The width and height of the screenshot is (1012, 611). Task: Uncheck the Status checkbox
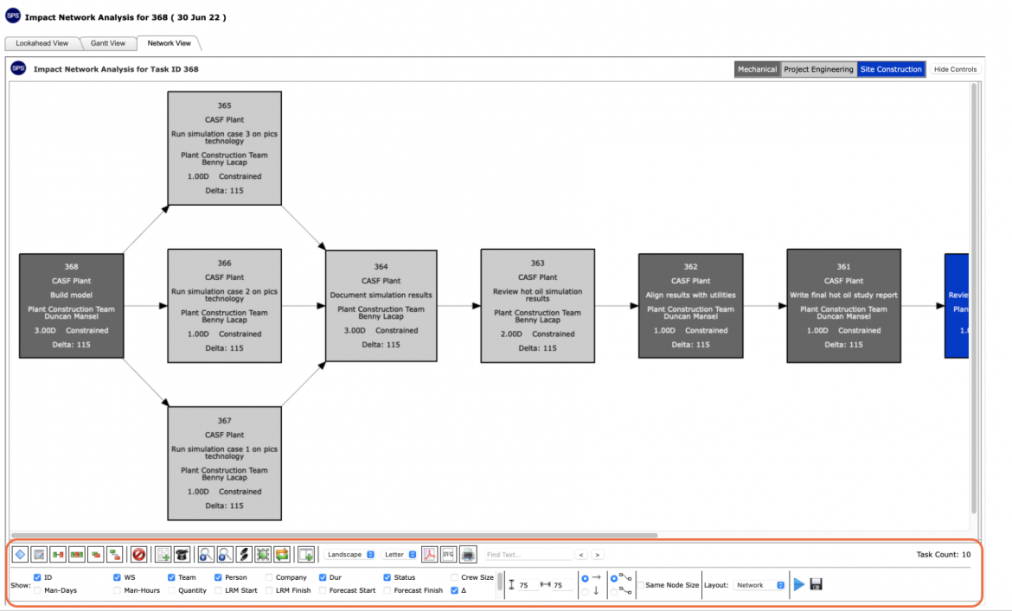point(388,577)
